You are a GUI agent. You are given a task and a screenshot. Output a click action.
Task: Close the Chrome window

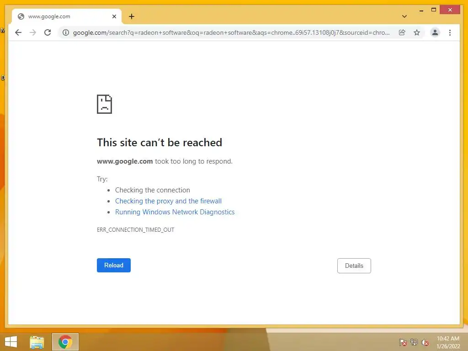coord(450,10)
